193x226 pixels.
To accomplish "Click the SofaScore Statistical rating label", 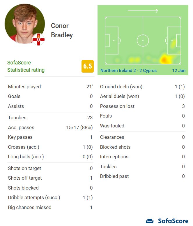I will [x=26, y=66].
